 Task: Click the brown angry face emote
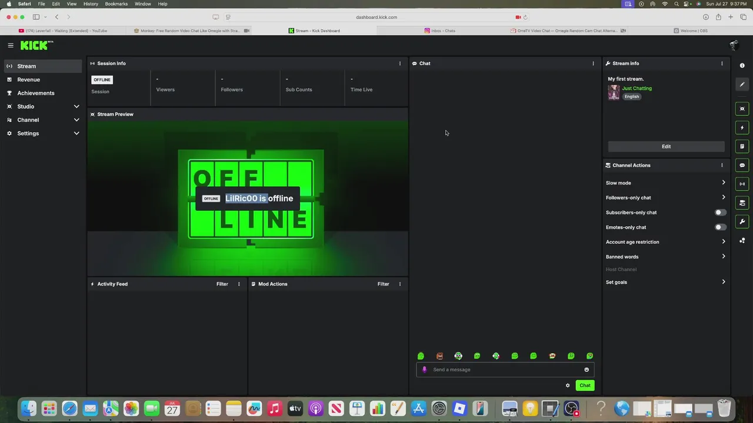pos(439,356)
